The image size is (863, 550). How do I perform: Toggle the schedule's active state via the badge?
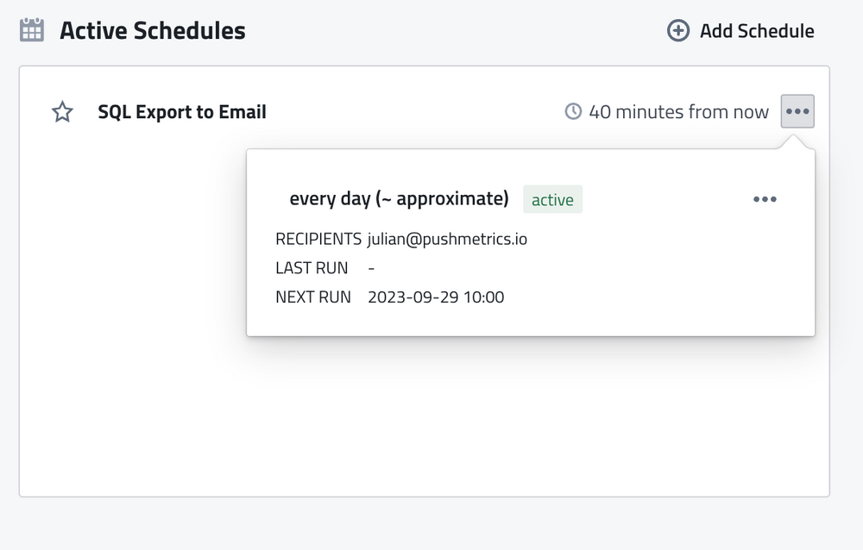pyautogui.click(x=552, y=199)
